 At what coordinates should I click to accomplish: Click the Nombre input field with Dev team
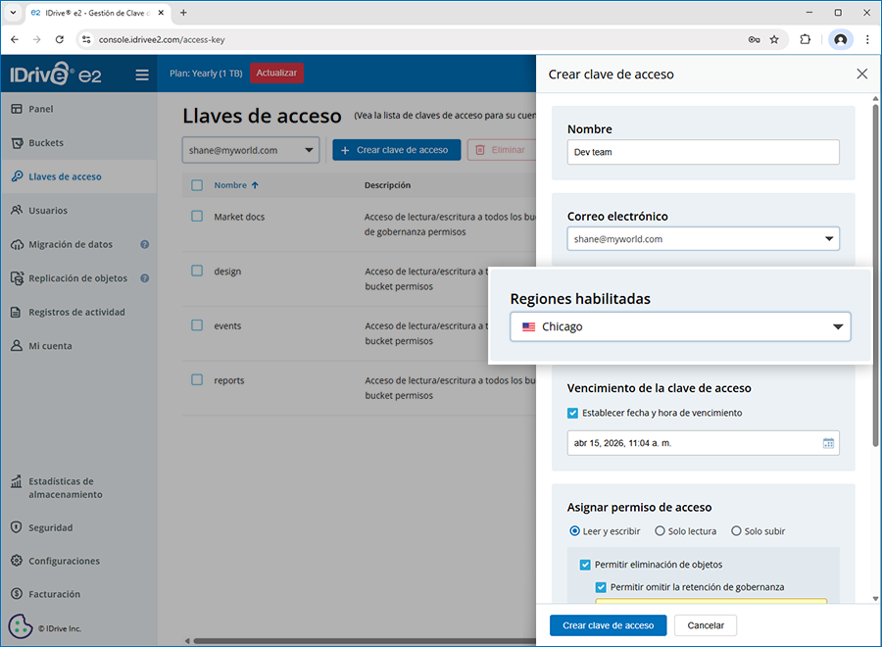coord(703,152)
